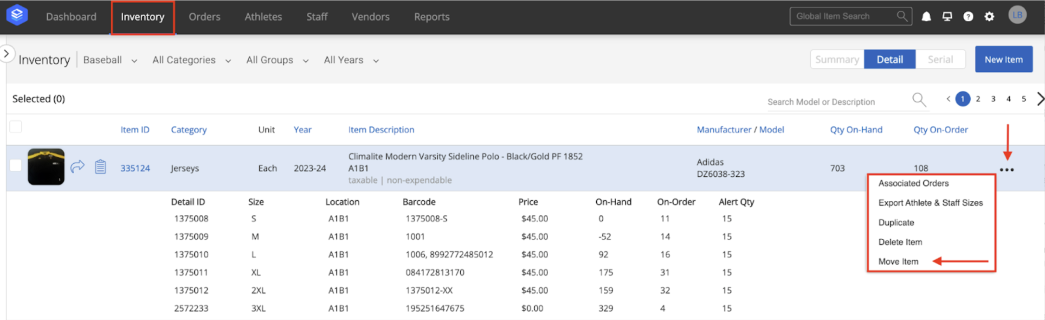
Task: Open the three-dot menu for item 335124
Action: [1006, 170]
